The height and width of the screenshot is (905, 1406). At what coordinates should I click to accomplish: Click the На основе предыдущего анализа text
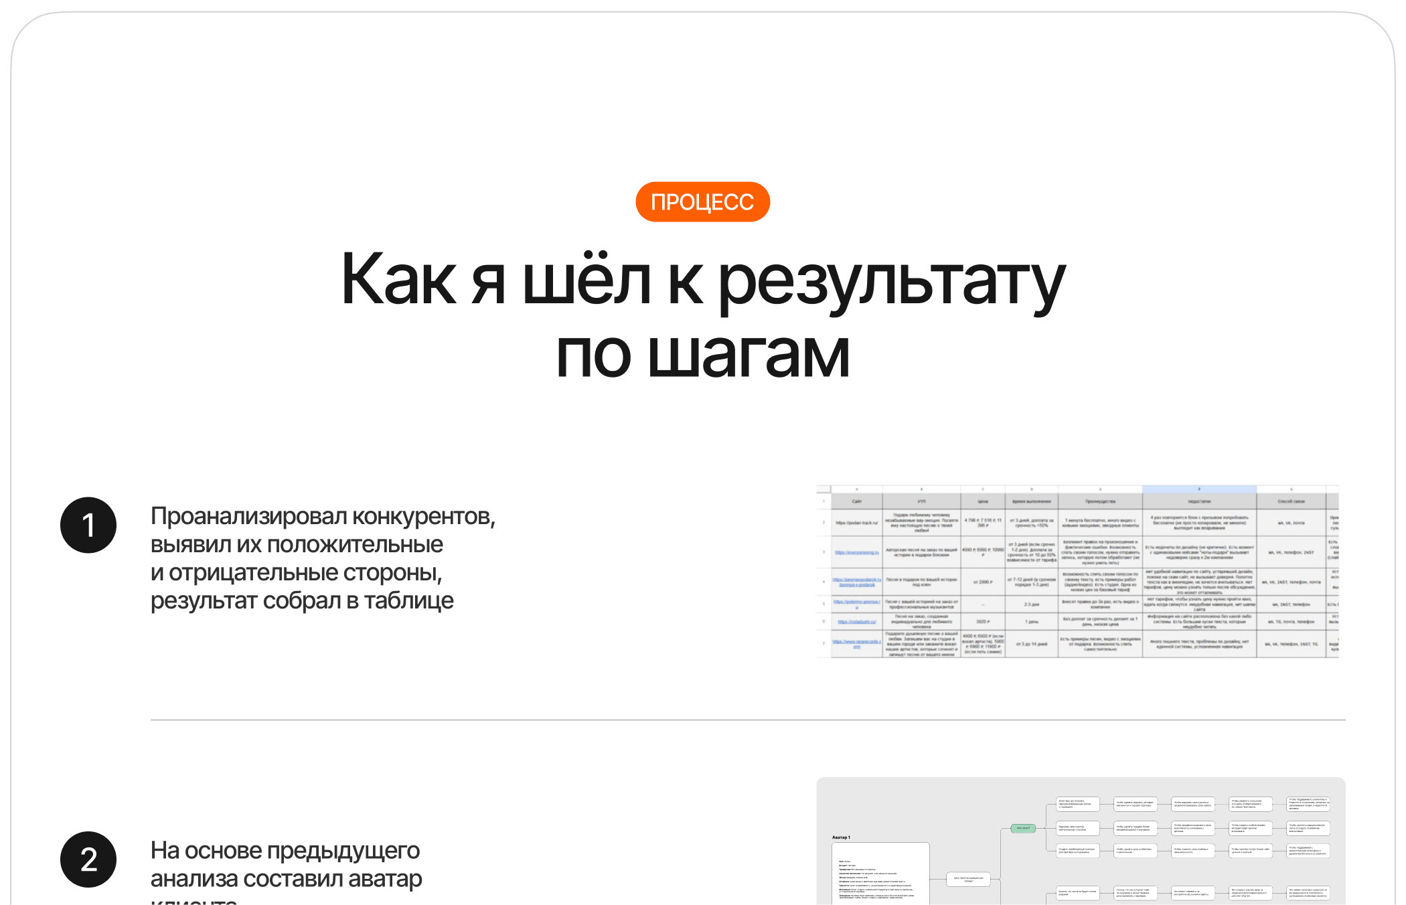click(286, 864)
